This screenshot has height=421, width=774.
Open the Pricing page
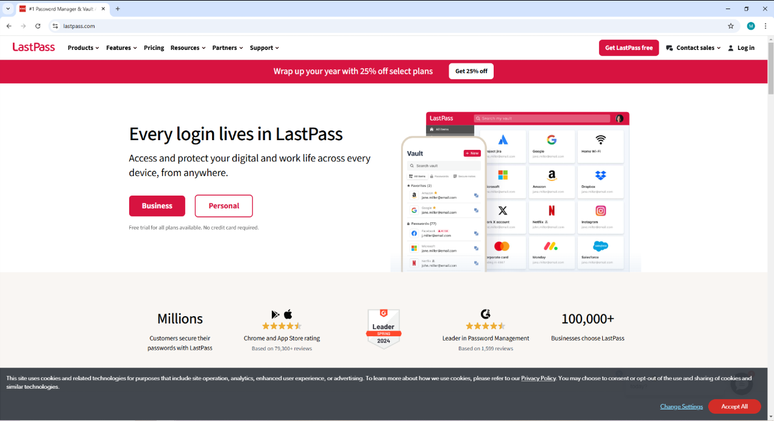[x=154, y=48]
